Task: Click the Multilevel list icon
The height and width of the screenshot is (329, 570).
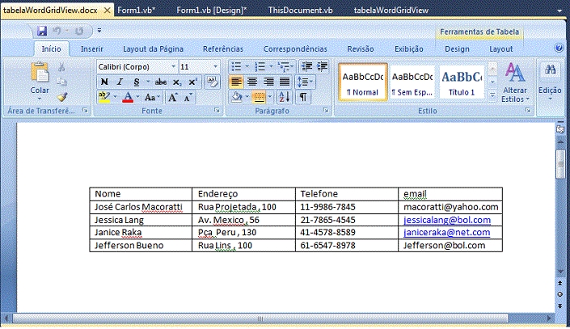Action: (284, 66)
